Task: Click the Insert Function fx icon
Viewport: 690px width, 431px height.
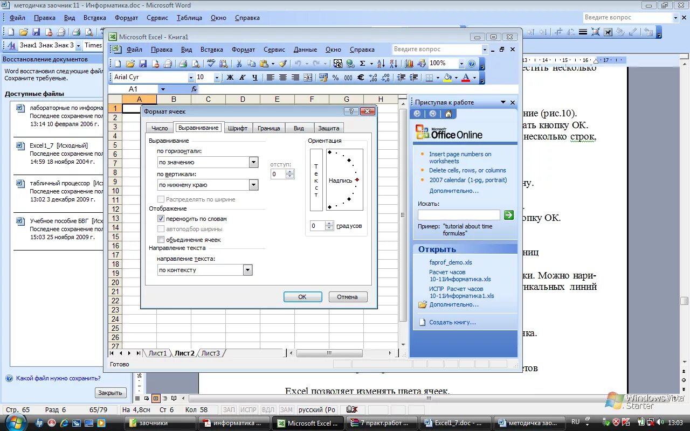Action: [194, 89]
